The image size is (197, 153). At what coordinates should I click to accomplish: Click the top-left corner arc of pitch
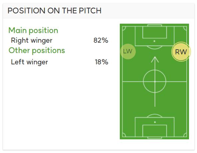click(124, 28)
